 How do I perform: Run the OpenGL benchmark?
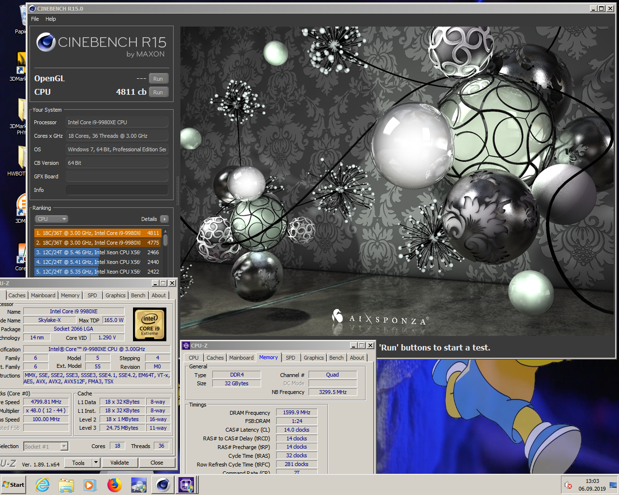158,79
